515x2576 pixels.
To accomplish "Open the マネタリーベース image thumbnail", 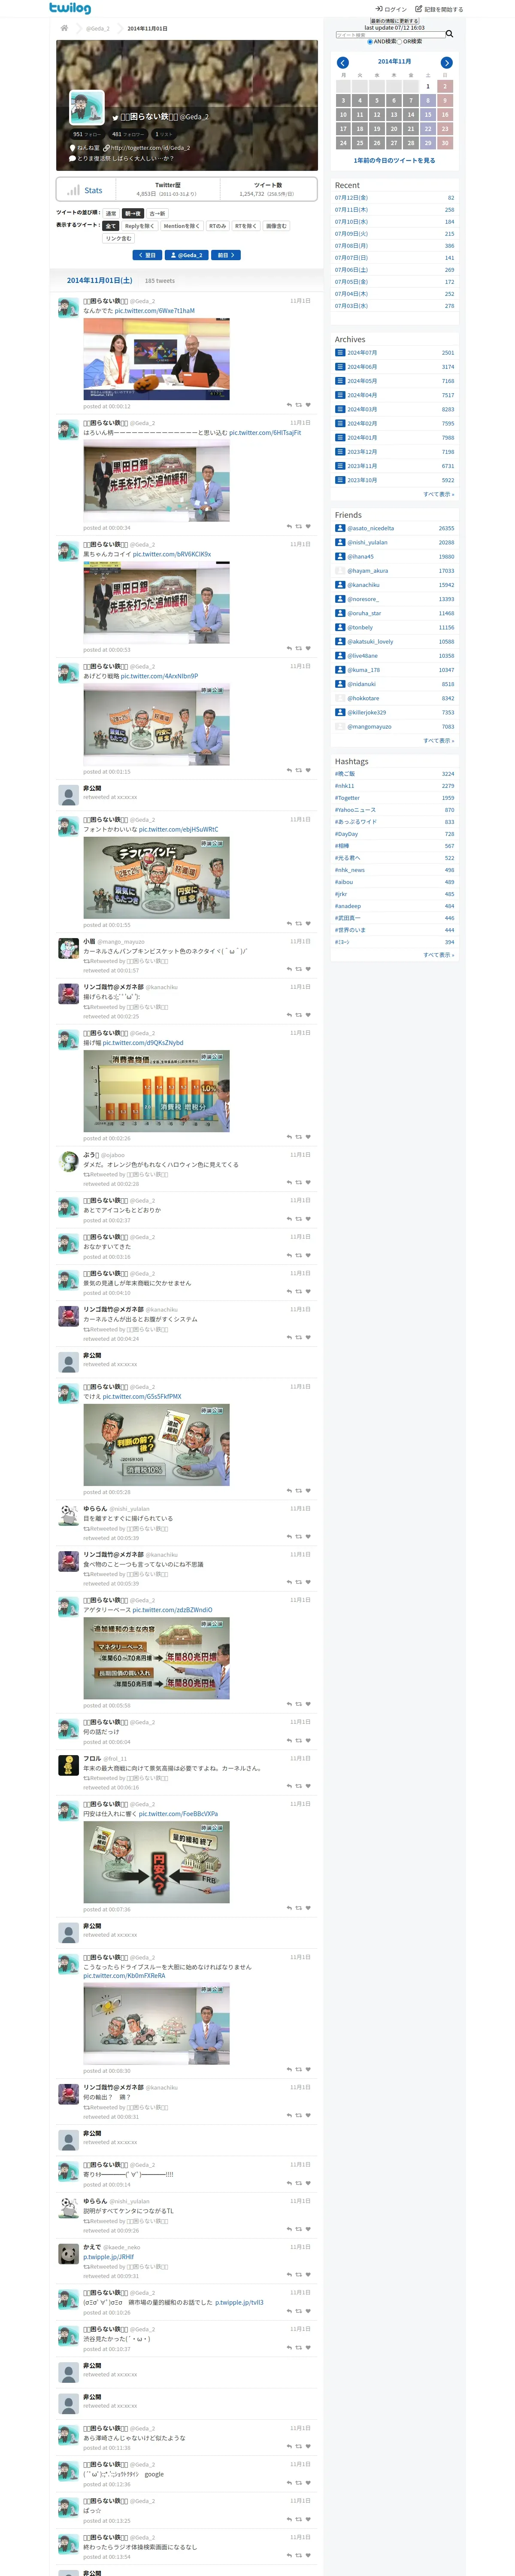I will pos(156,1659).
